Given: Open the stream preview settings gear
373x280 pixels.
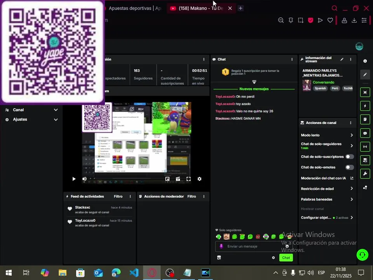Looking at the screenshot, I should (x=199, y=179).
